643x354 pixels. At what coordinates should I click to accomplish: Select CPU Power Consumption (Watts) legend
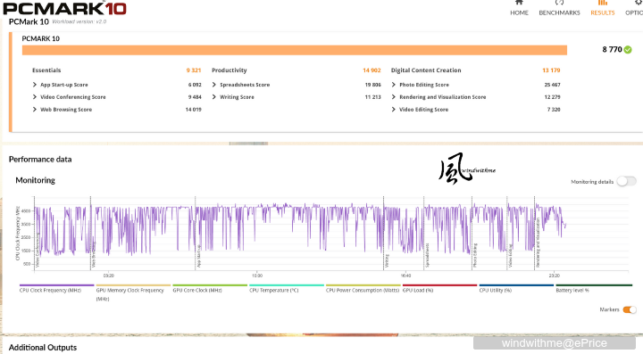point(363,290)
